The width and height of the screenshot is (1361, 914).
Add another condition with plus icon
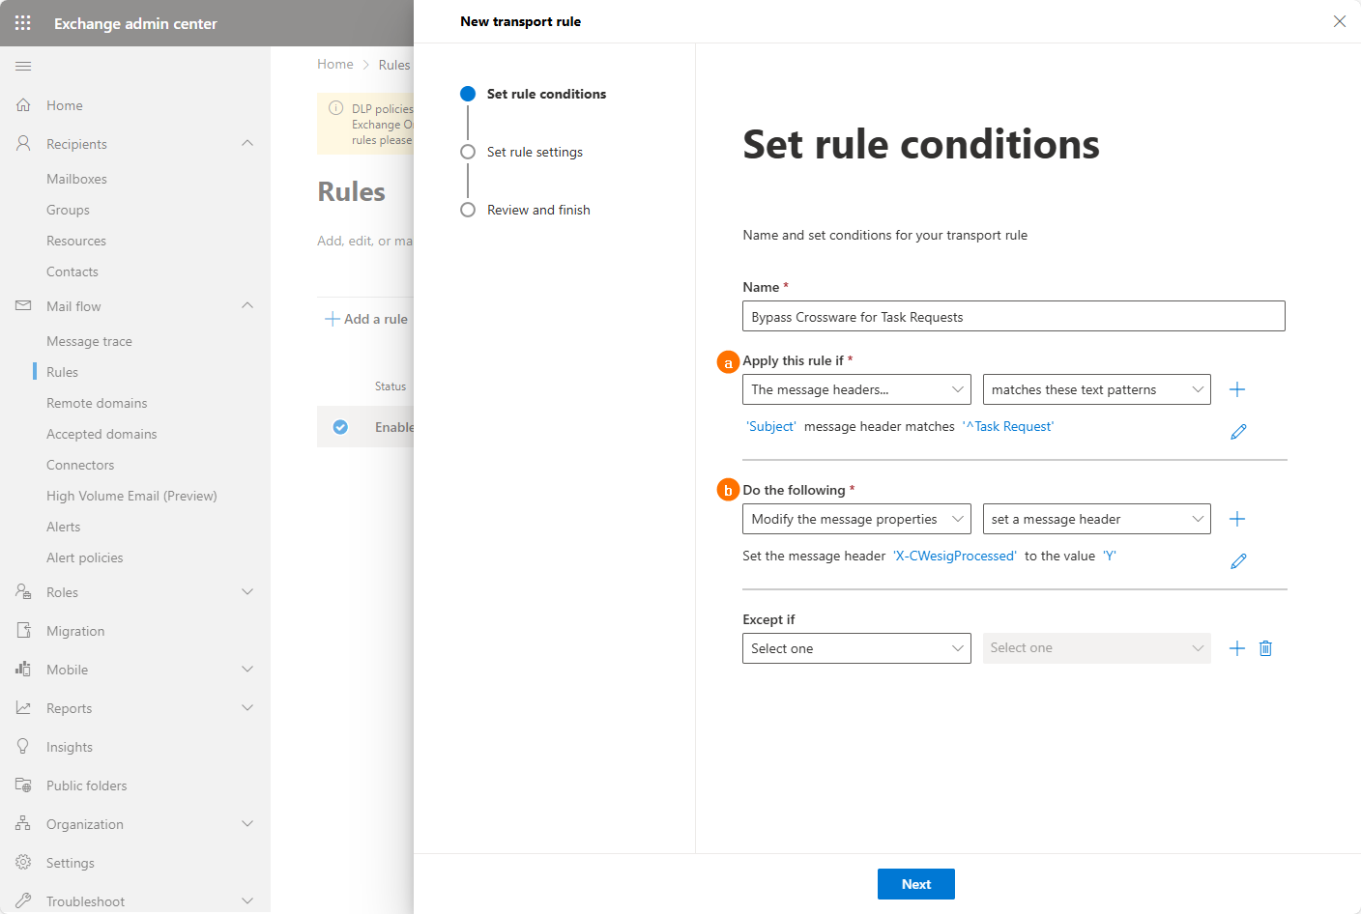tap(1236, 389)
